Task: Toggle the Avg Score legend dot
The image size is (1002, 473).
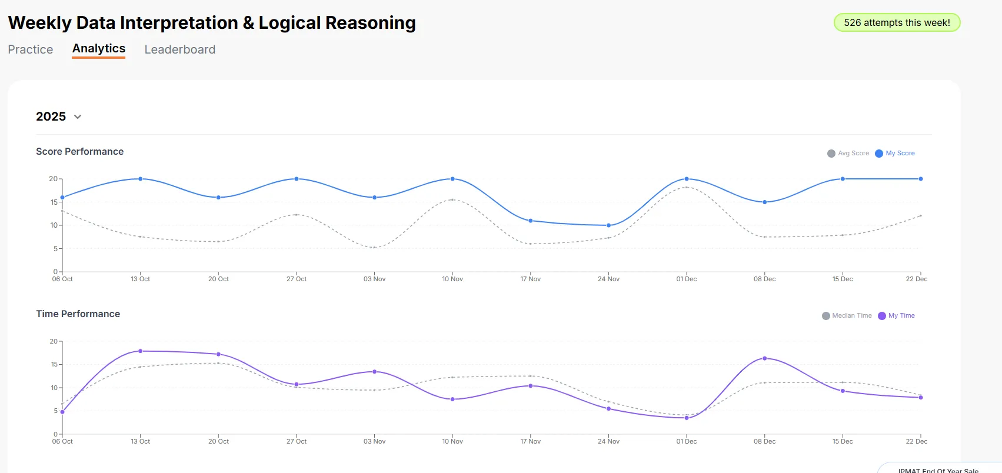Action: click(831, 154)
